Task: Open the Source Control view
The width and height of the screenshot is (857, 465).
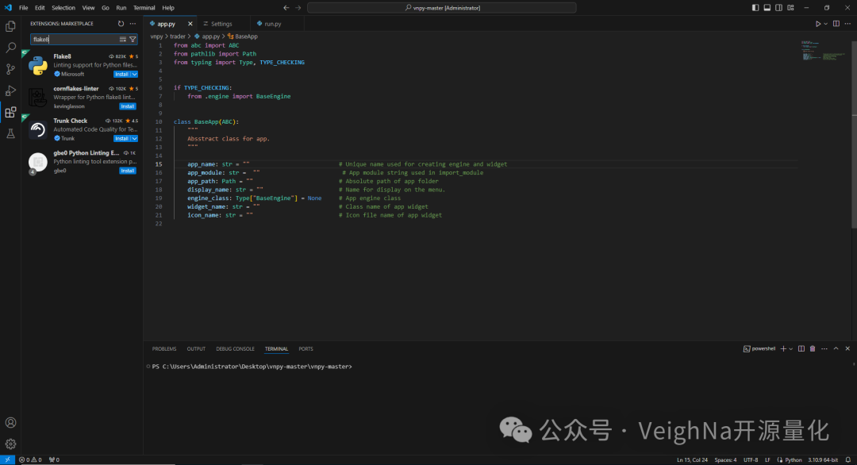Action: tap(10, 69)
